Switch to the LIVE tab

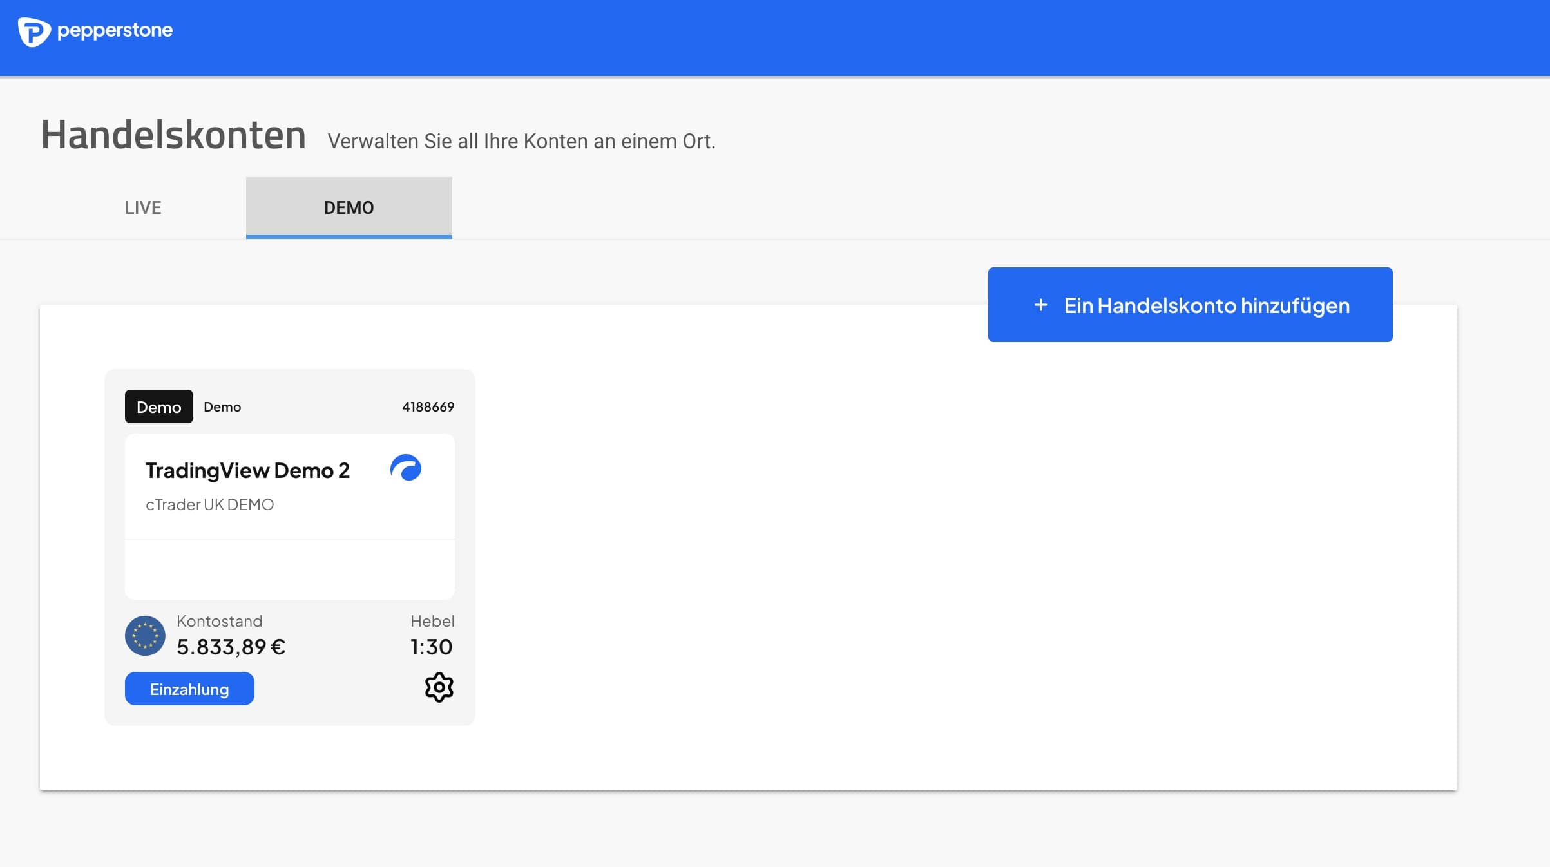(x=143, y=207)
